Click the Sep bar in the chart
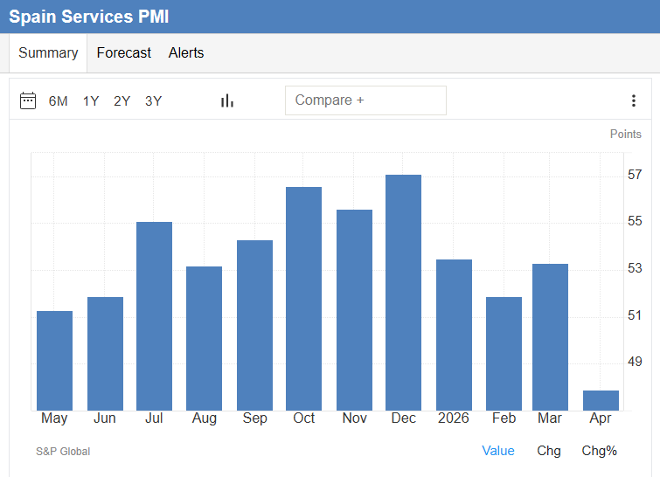The image size is (660, 477). pyautogui.click(x=254, y=325)
